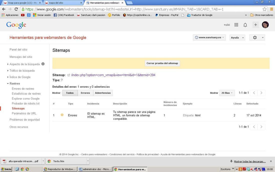This screenshot has width=275, height=172.
Task: Click Política de privacidad footer link
Action: pos(147,154)
